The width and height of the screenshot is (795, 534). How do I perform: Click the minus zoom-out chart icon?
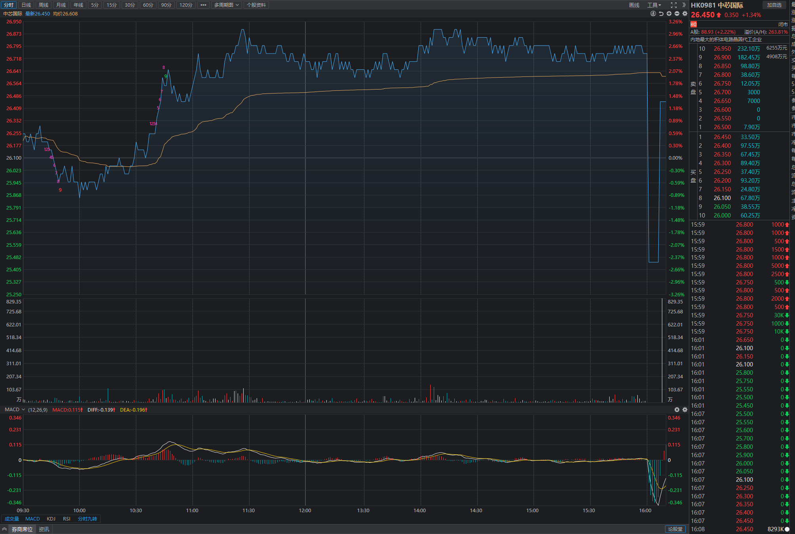[677, 13]
